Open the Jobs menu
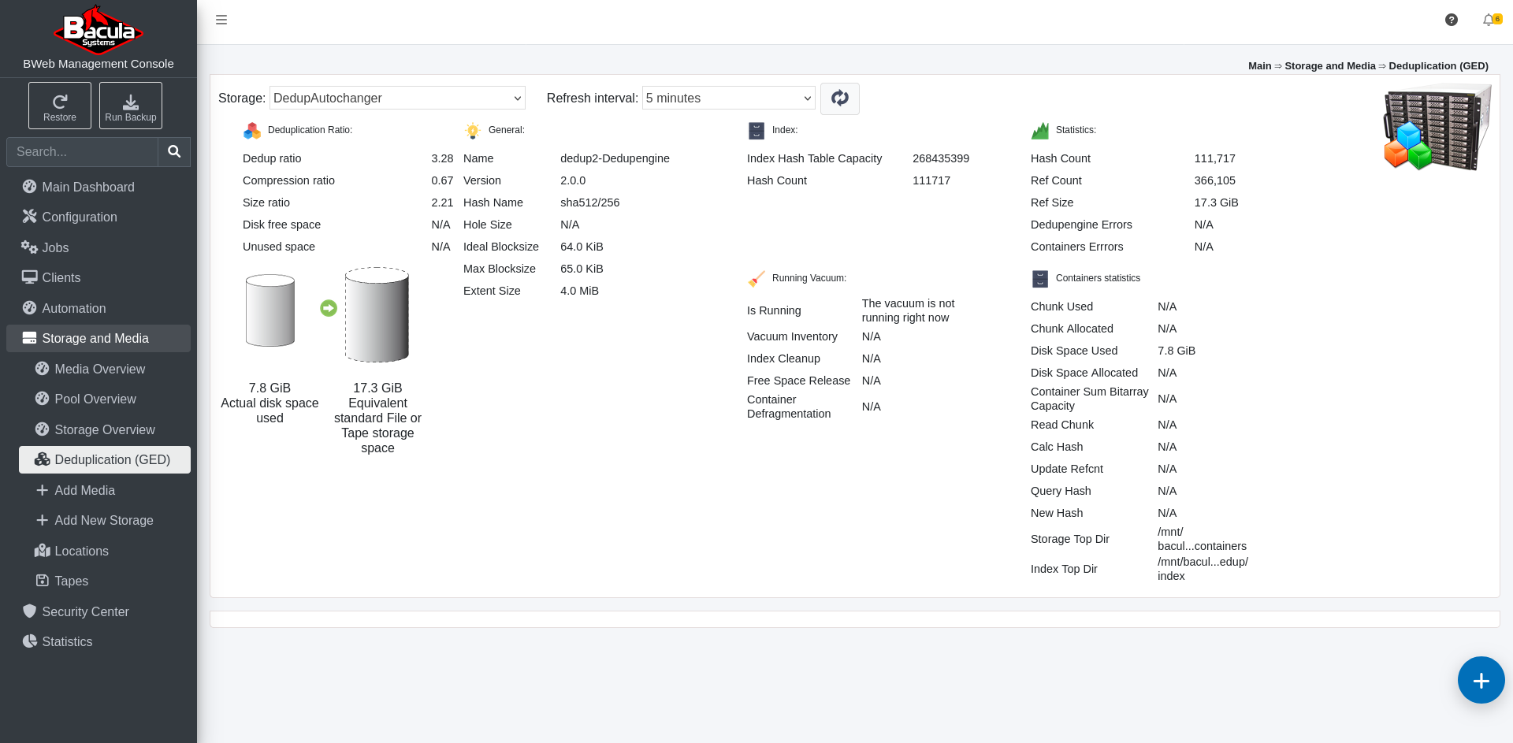 point(99,247)
